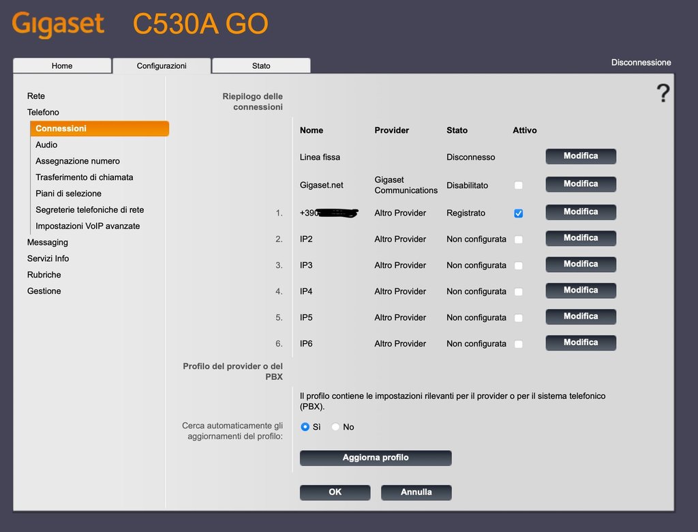Confirm settings with the OK button

coord(335,492)
